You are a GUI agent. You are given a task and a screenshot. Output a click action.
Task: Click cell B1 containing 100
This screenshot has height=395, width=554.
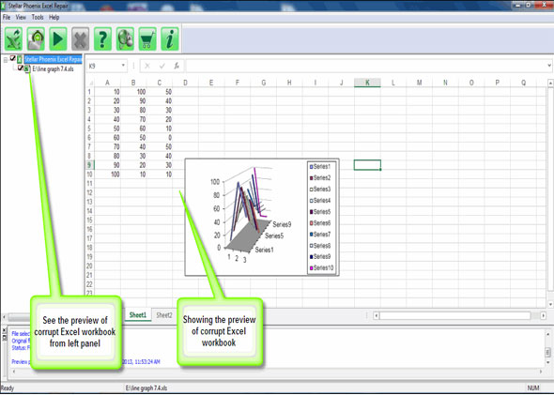pyautogui.click(x=133, y=92)
